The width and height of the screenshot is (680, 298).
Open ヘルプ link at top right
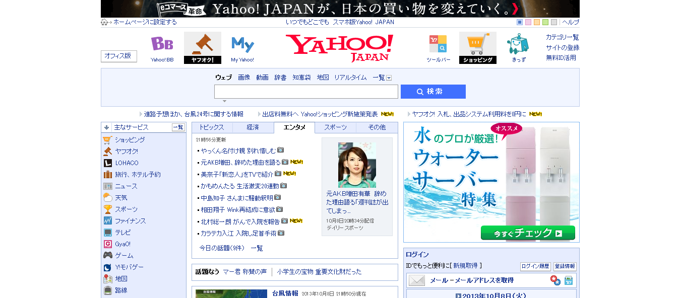(x=571, y=22)
